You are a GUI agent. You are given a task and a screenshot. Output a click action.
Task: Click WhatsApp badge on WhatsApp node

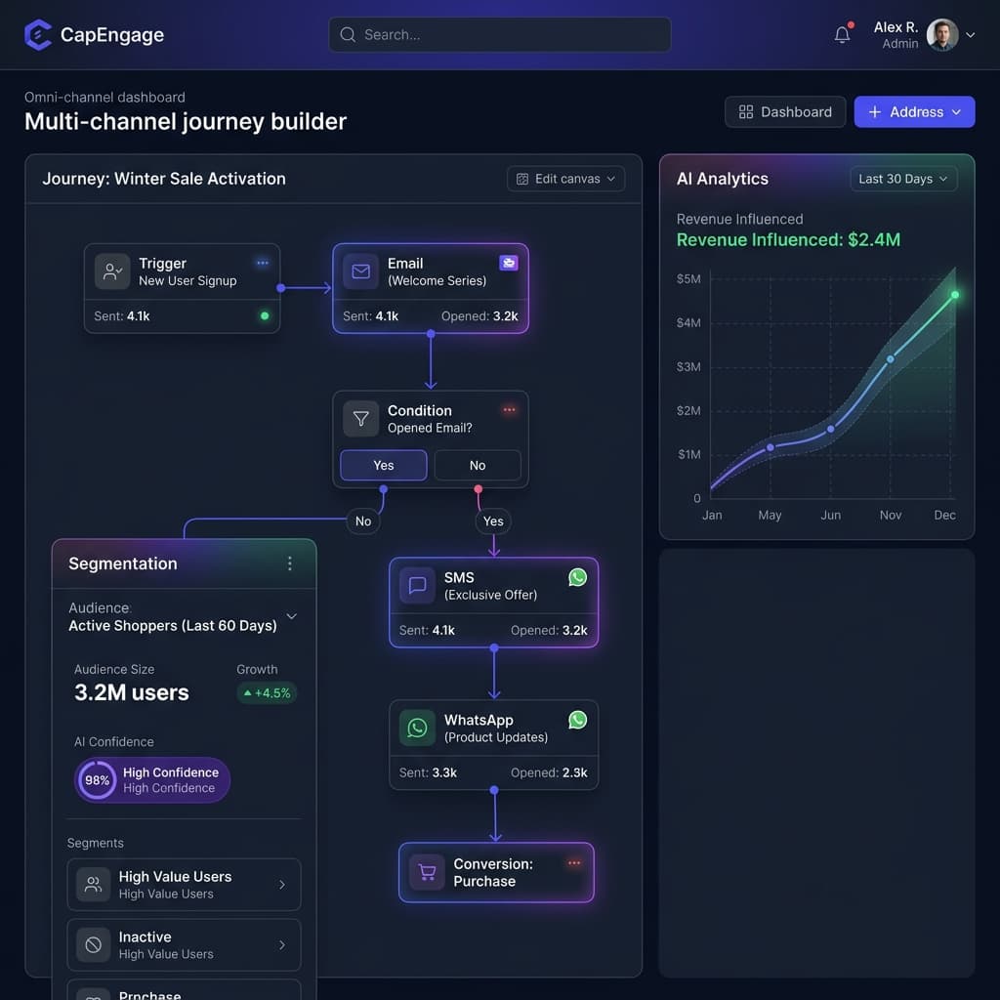[578, 720]
